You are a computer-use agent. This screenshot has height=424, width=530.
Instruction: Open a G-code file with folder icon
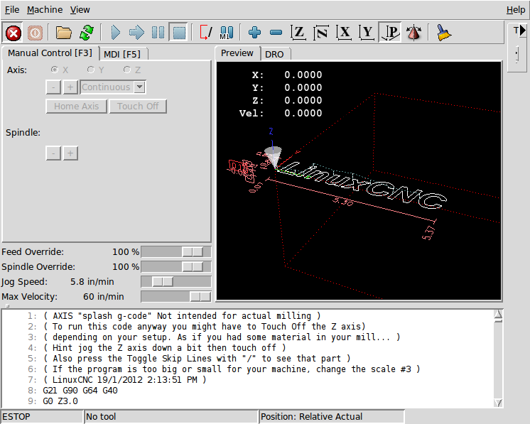(x=63, y=33)
